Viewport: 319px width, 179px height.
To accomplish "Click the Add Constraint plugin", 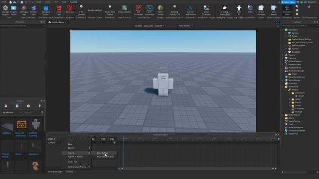I will 139,10.
